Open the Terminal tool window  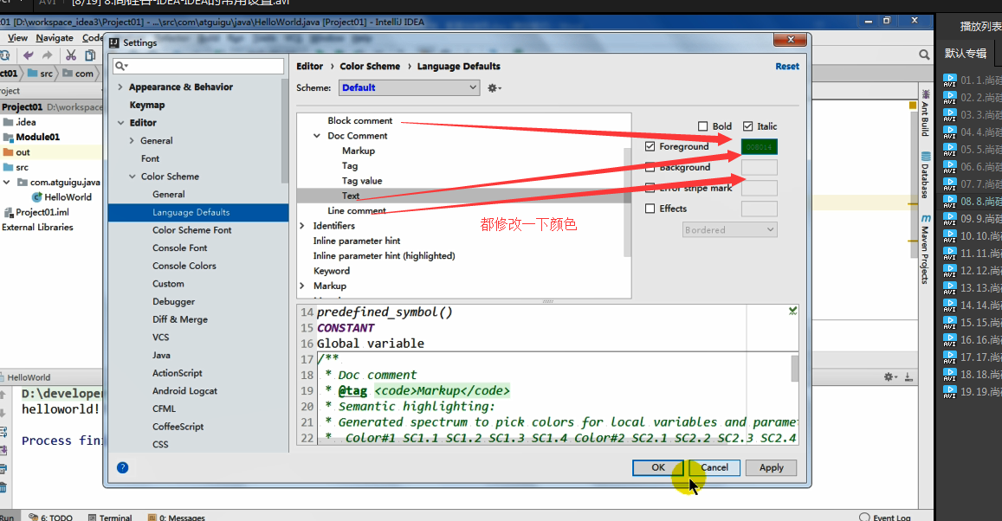click(x=110, y=518)
